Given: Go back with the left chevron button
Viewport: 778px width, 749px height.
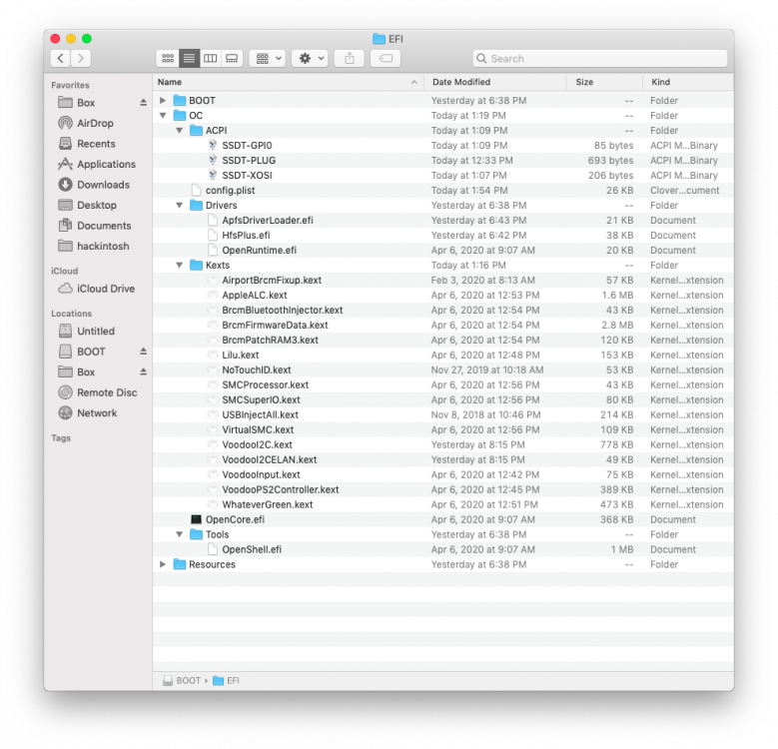Looking at the screenshot, I should [x=60, y=59].
